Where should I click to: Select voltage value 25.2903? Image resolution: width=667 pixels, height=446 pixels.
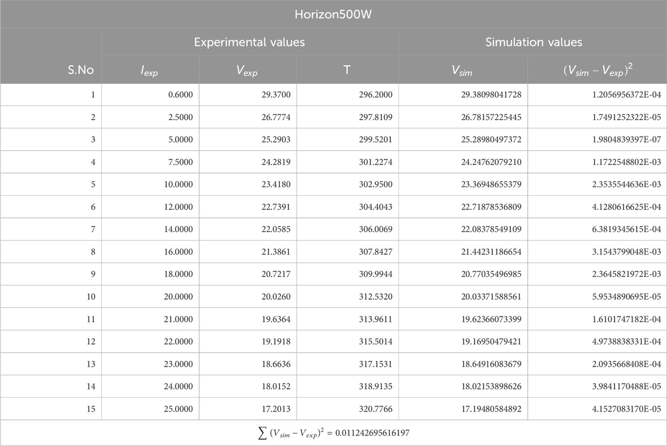276,139
